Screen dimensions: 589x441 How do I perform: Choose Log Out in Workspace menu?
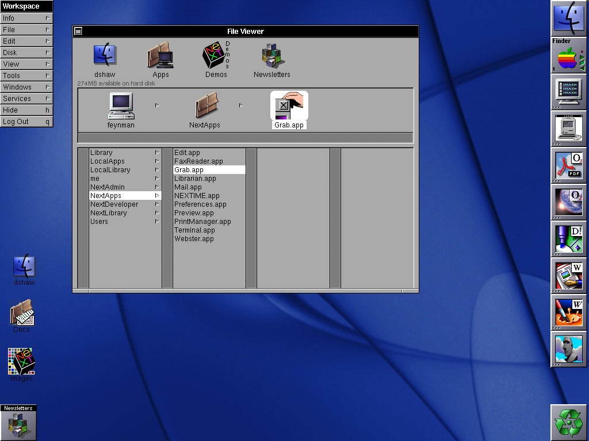pos(26,122)
